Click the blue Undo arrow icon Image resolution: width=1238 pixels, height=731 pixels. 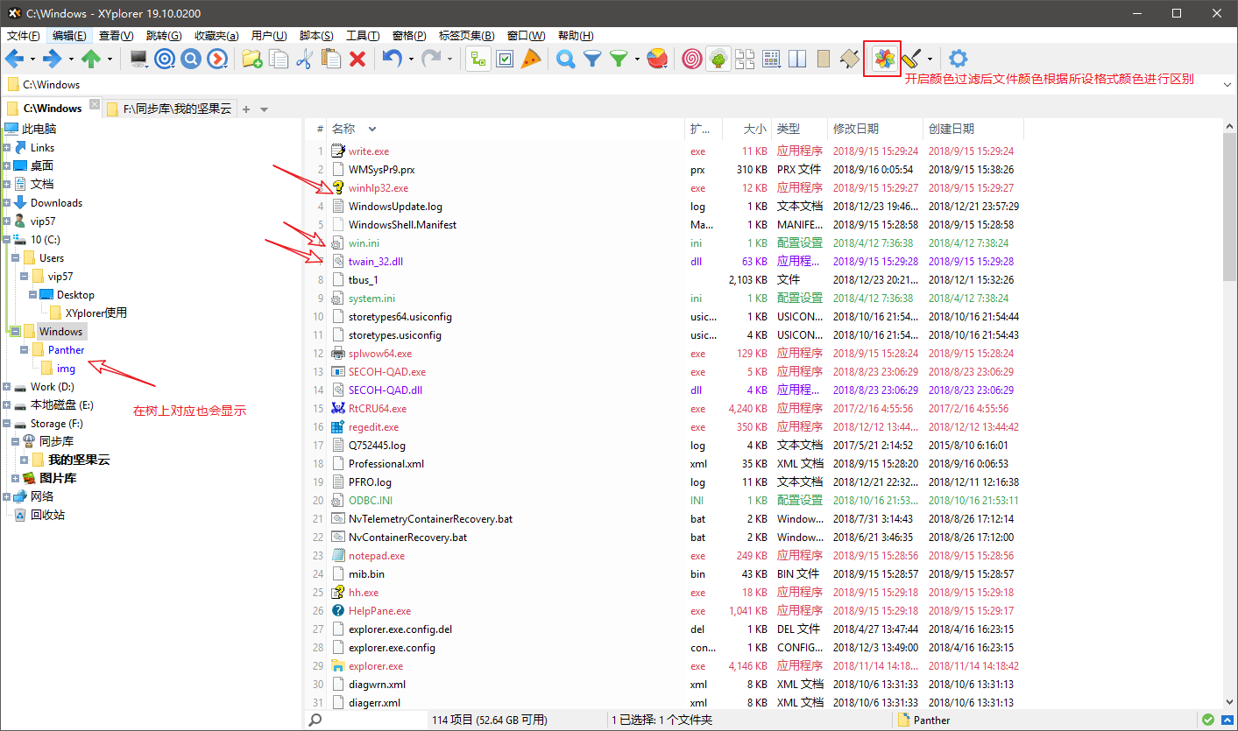click(392, 59)
